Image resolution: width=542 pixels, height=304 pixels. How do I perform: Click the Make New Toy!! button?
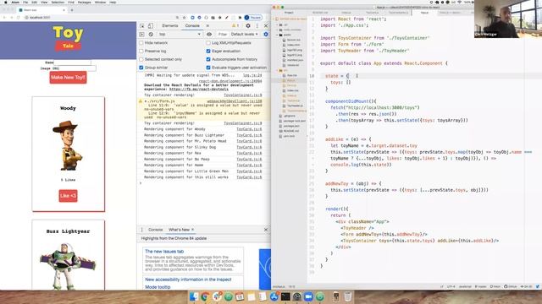68,78
